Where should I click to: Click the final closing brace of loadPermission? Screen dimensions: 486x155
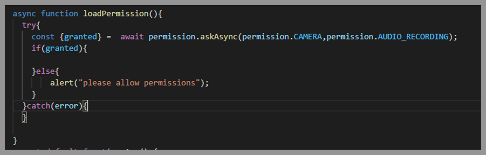tap(15, 140)
